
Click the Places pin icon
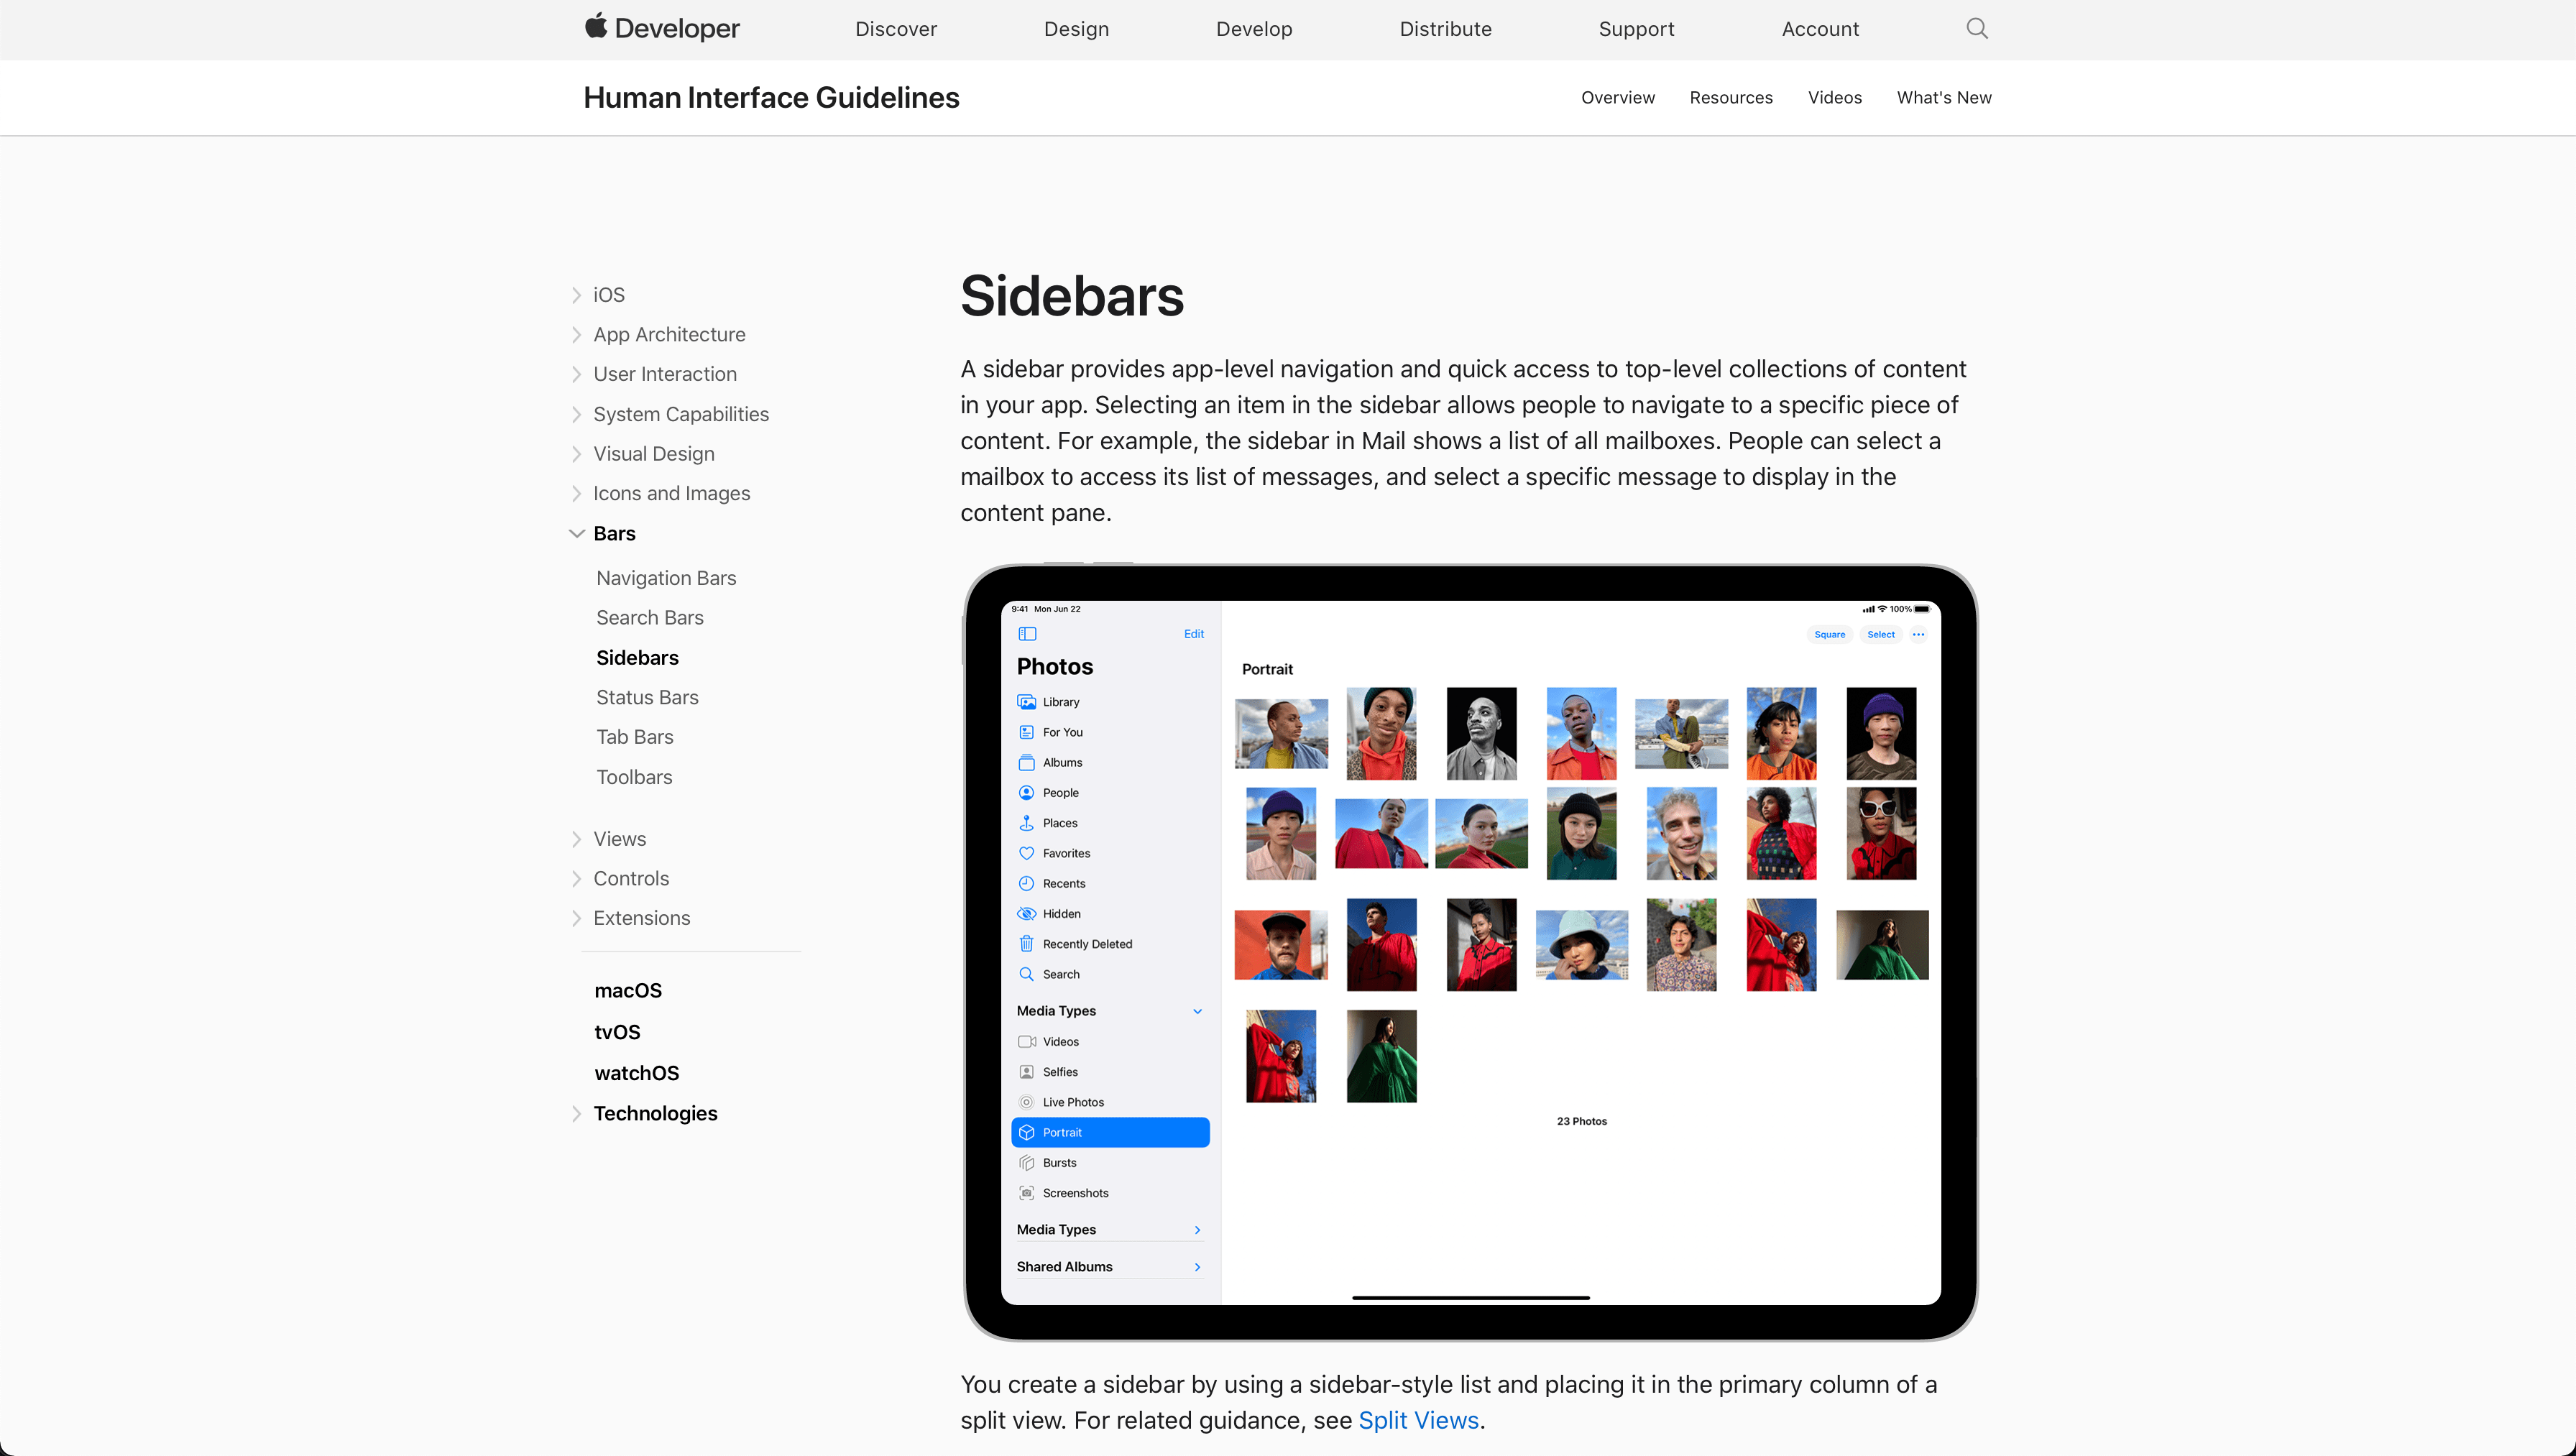pyautogui.click(x=1026, y=823)
